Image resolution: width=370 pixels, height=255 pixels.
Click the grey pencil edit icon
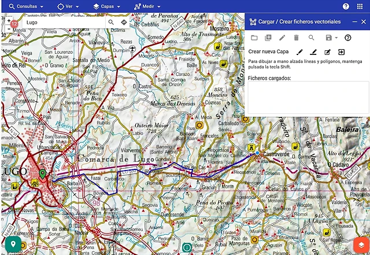click(282, 38)
